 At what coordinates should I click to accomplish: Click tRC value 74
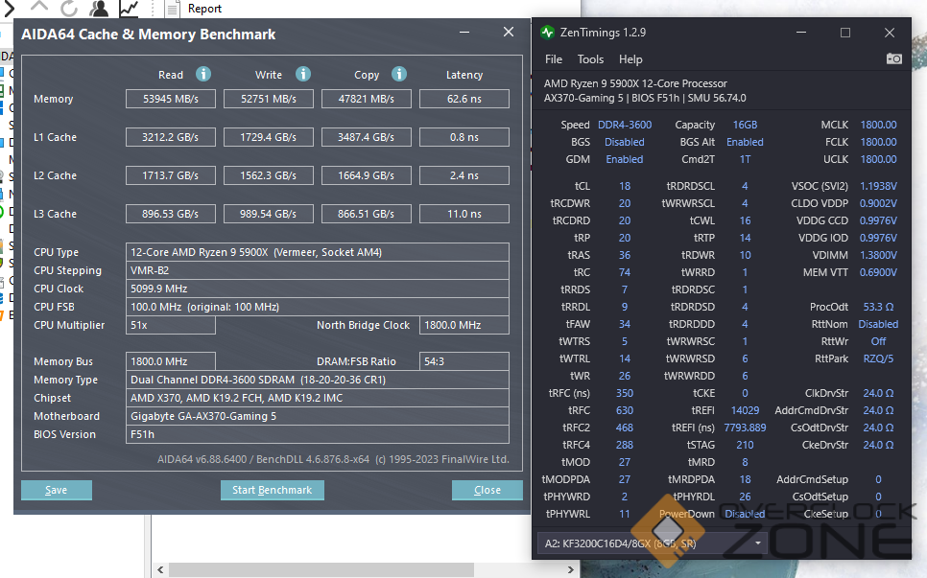coord(625,272)
